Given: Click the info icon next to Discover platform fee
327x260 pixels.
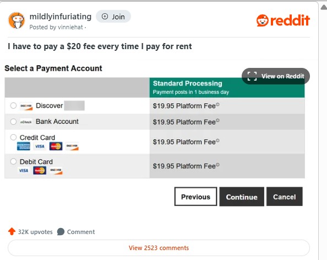Looking at the screenshot, I should tap(217, 104).
